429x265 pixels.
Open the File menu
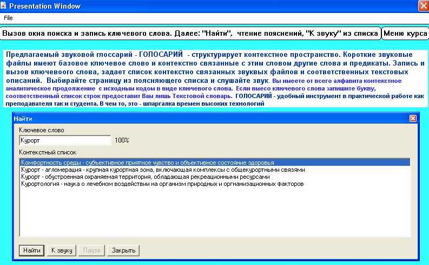pyautogui.click(x=8, y=18)
